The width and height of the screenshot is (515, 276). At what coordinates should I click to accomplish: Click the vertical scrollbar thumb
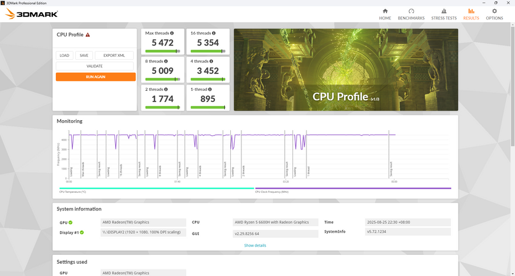point(513,87)
